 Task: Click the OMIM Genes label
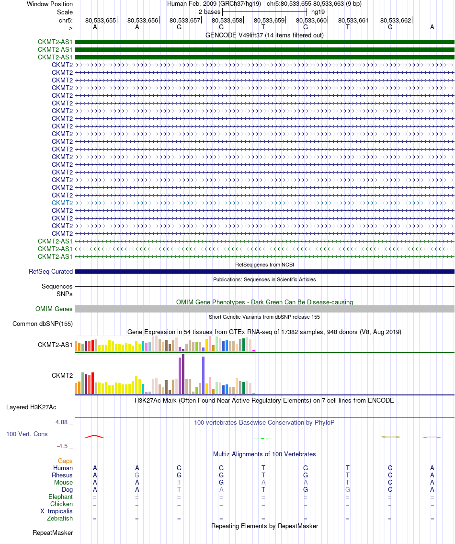click(54, 309)
